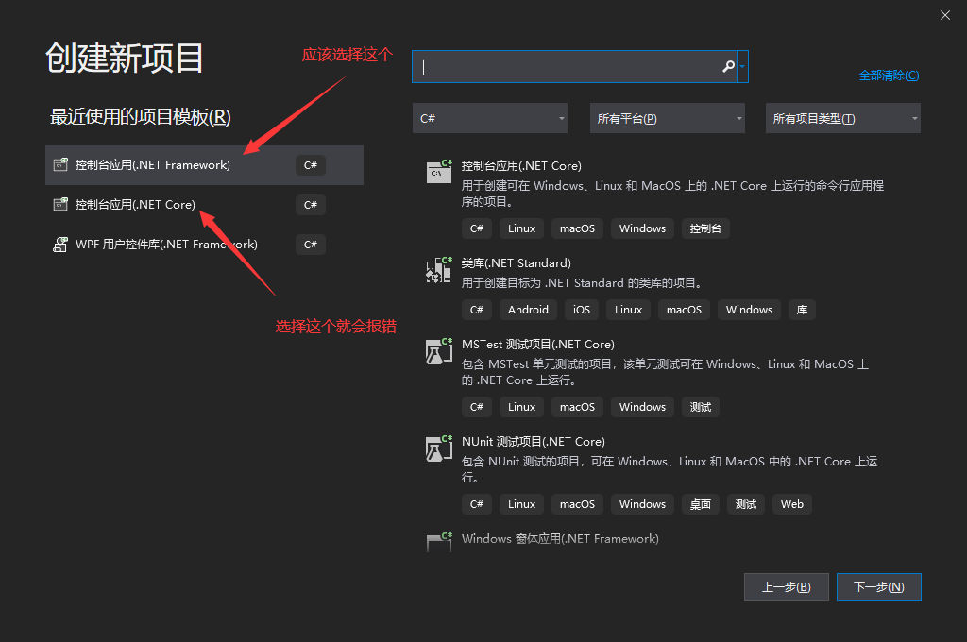Click the search magnifier icon
This screenshot has width=967, height=642.
pyautogui.click(x=728, y=67)
